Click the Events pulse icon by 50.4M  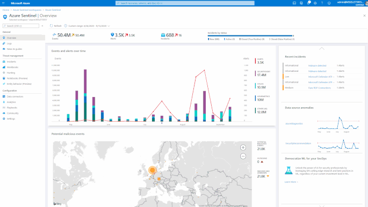(x=54, y=35)
